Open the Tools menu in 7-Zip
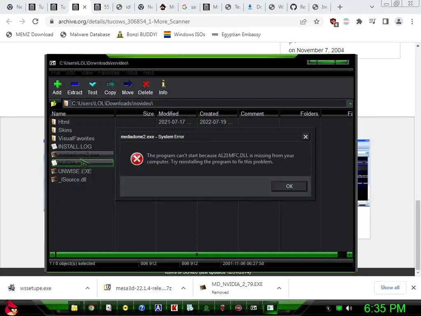Image resolution: width=421 pixels, height=316 pixels. 131,72
